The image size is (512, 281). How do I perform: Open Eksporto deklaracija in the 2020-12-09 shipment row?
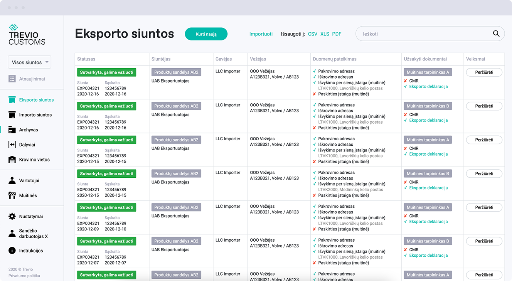[x=428, y=222]
